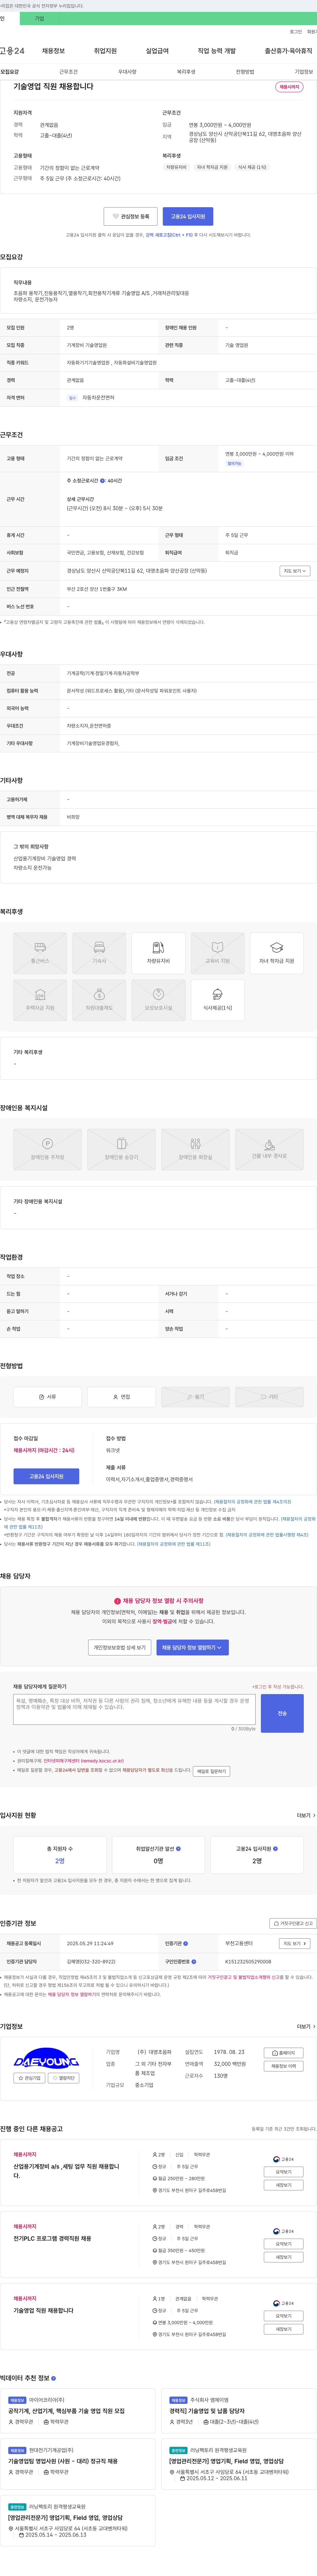Select the 필기 screening method box

click(195, 1397)
